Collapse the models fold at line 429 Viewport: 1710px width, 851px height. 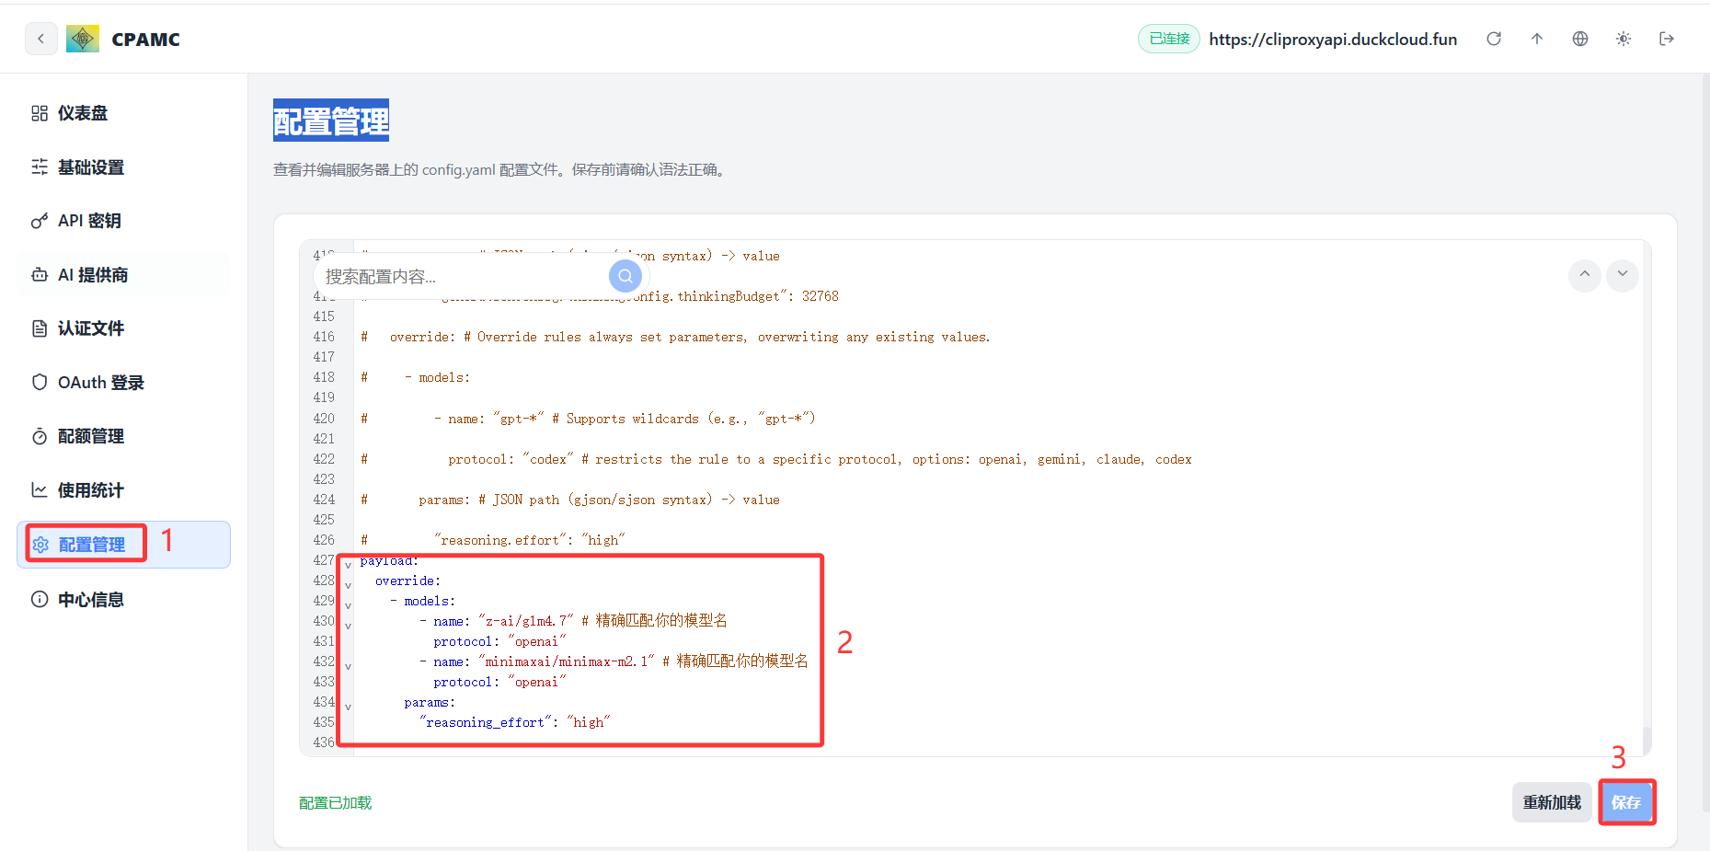(348, 605)
